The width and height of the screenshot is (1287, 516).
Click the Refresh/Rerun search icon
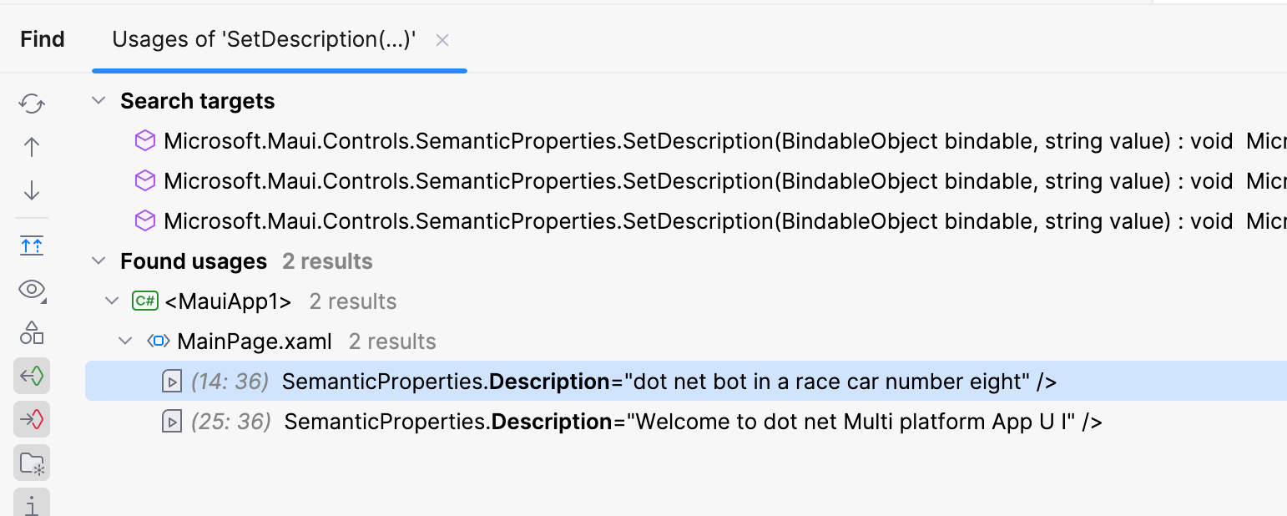[x=32, y=104]
